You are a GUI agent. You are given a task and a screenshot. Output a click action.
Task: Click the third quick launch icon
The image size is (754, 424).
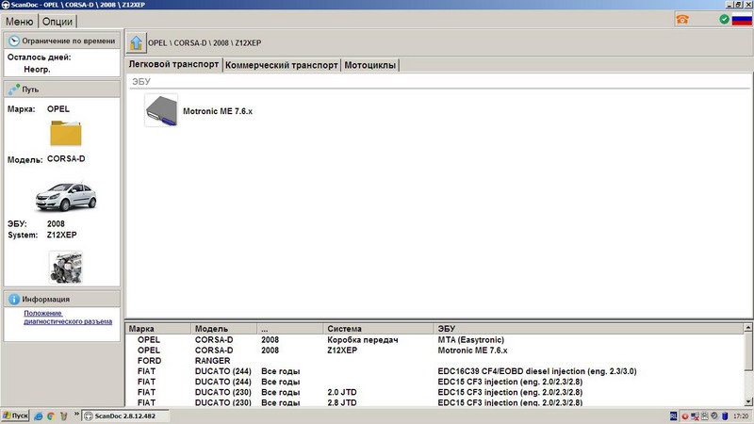[63, 416]
